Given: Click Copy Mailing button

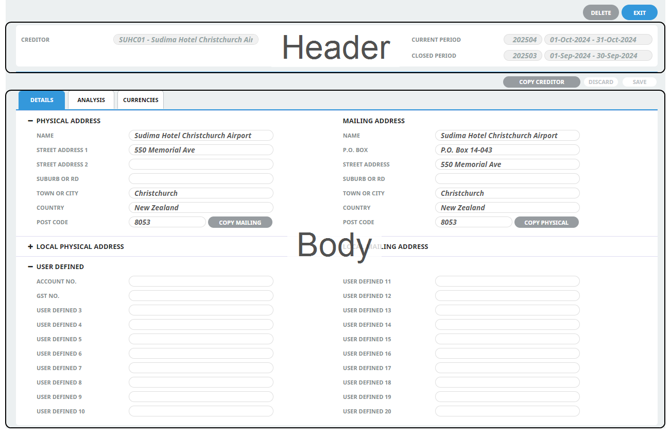Looking at the screenshot, I should coord(240,223).
